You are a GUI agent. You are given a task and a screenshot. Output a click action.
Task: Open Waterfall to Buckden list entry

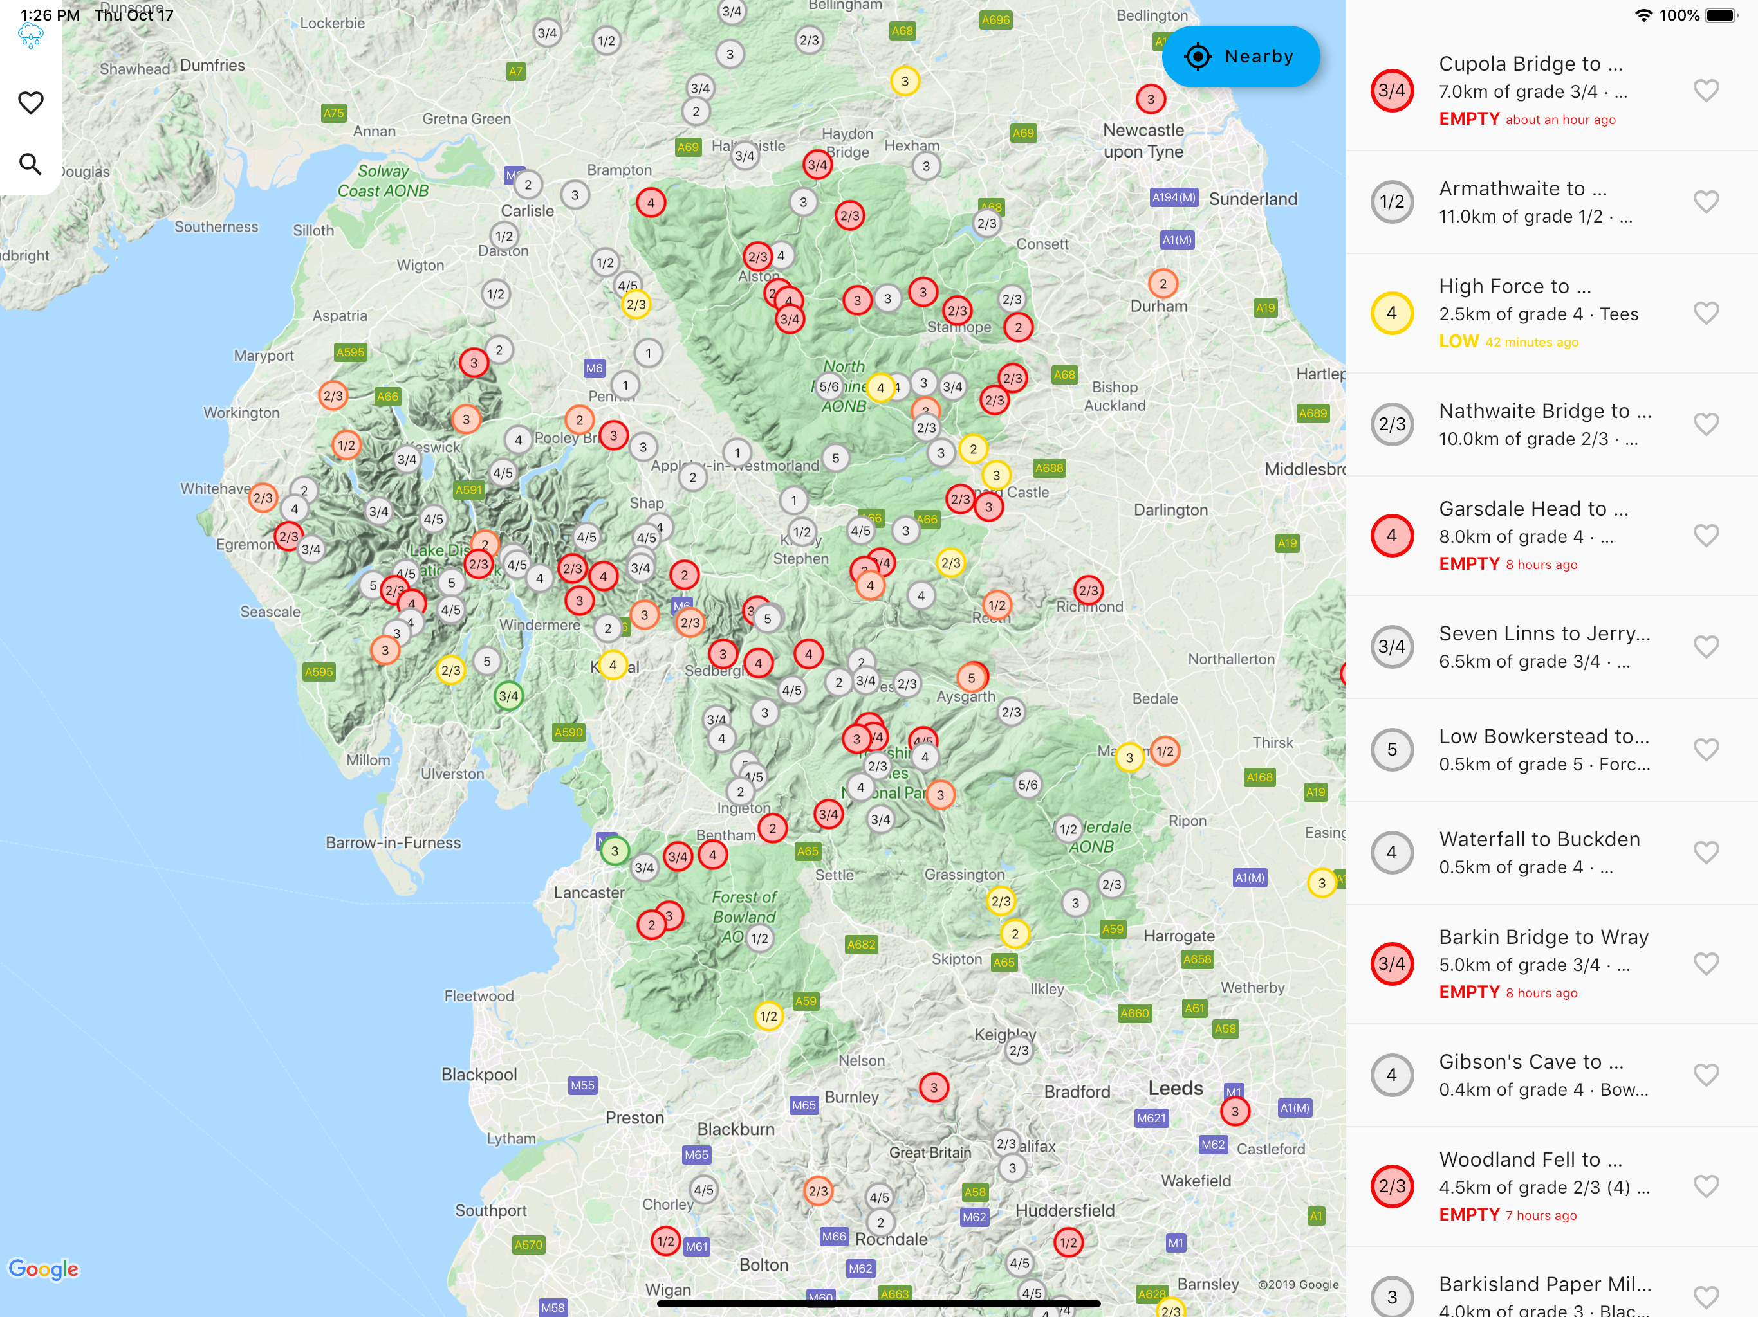[x=1551, y=852]
